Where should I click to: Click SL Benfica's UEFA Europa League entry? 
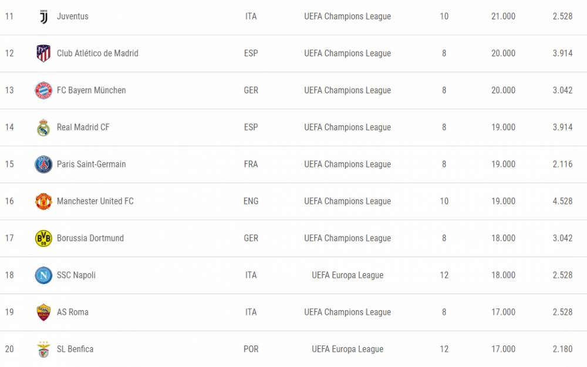click(x=348, y=349)
